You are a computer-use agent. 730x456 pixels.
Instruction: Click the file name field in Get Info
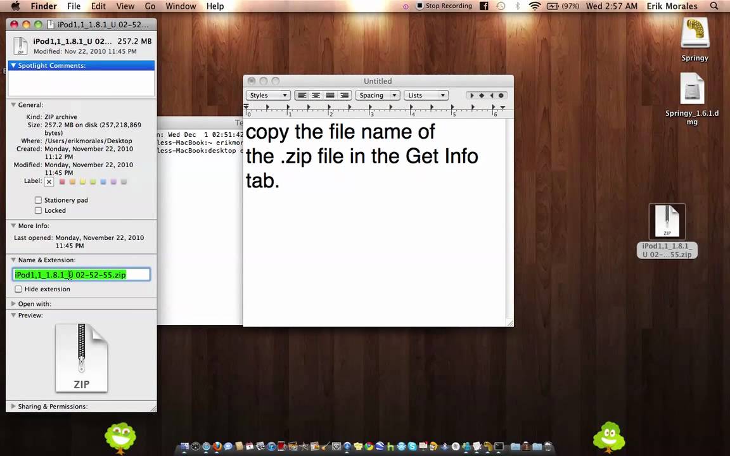pos(81,274)
